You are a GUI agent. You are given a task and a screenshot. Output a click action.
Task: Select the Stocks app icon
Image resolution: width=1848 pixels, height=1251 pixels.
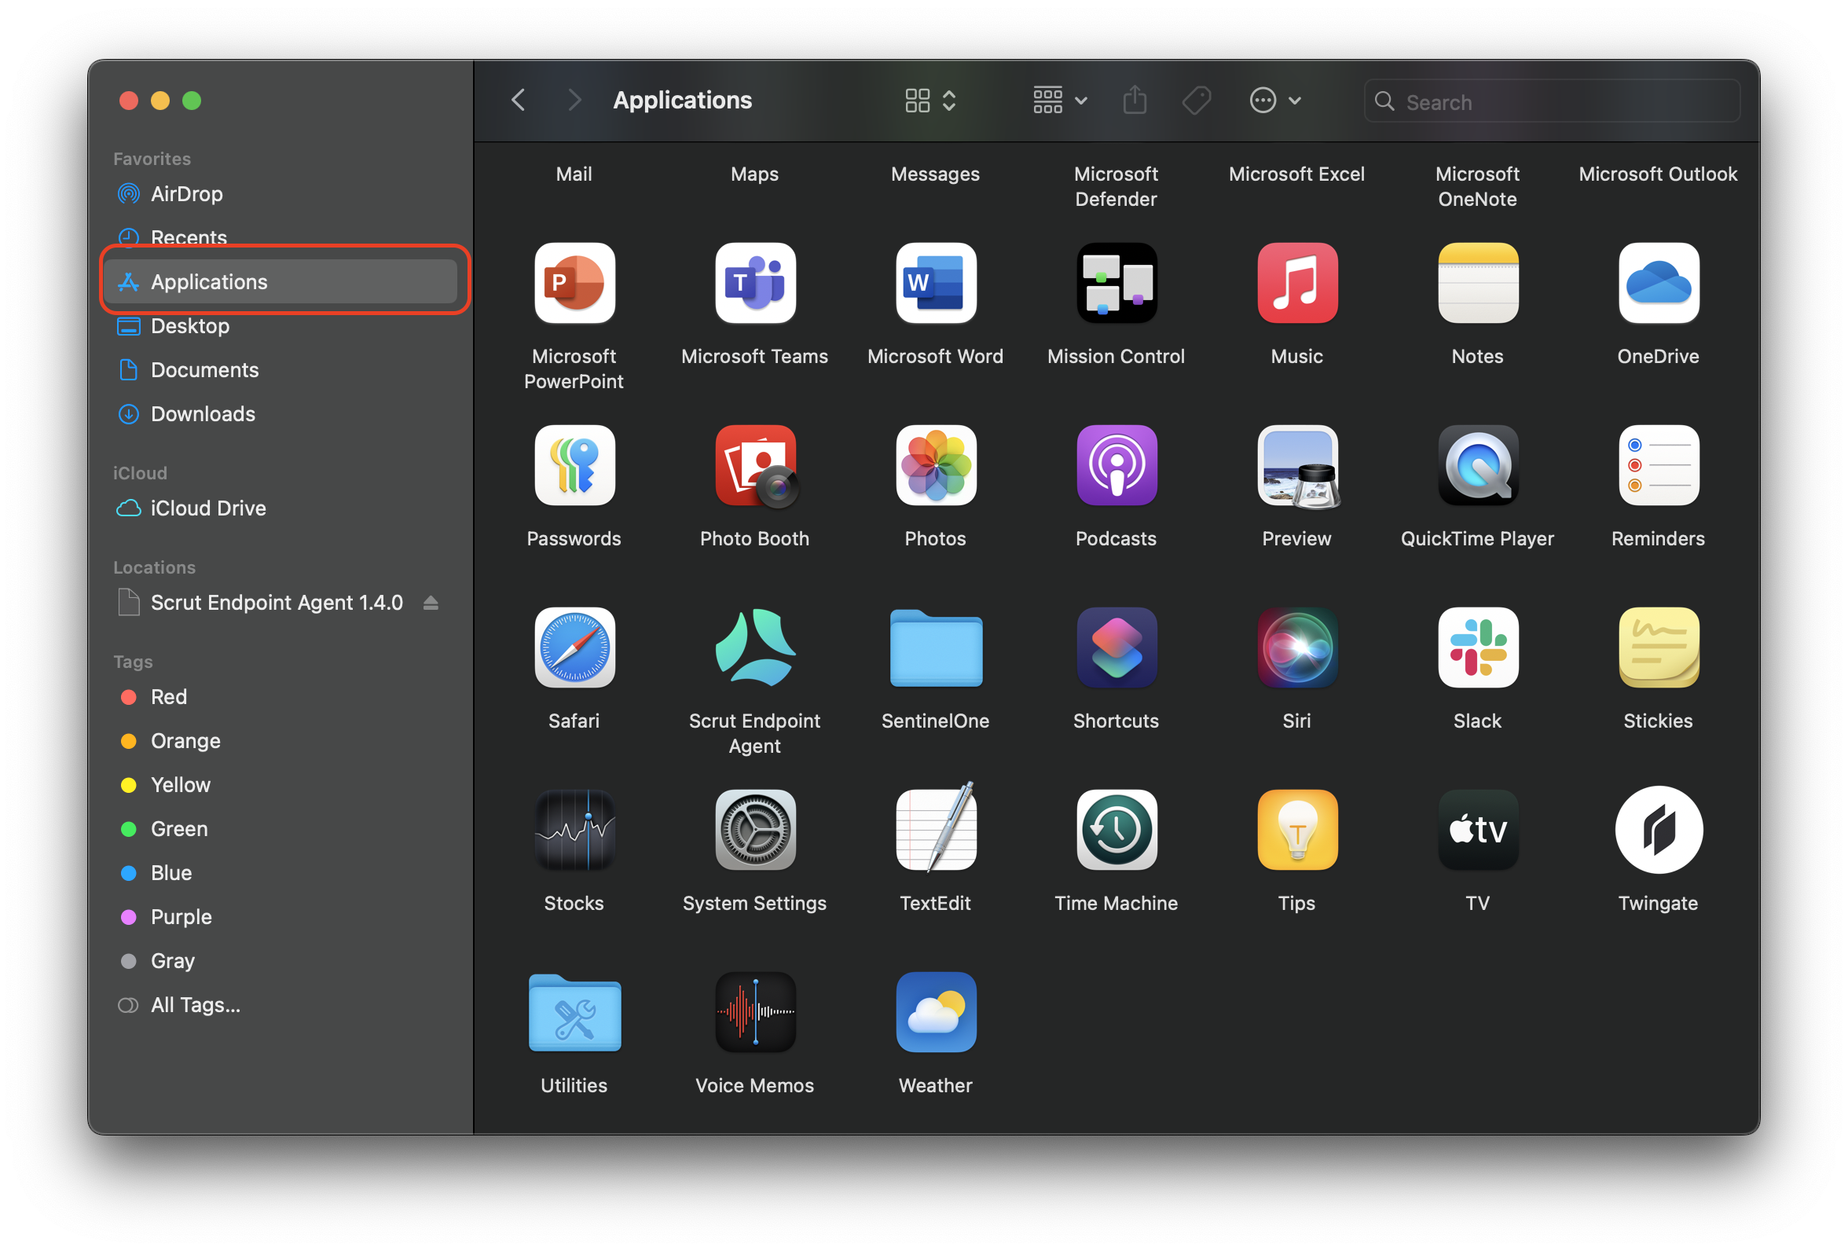574,830
